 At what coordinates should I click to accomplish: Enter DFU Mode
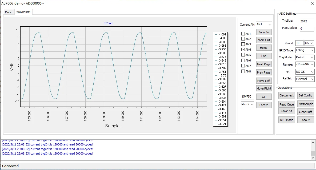pyautogui.click(x=287, y=120)
